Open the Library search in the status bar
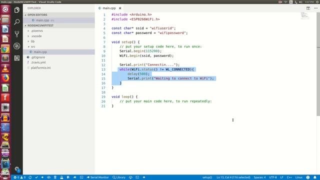 click(x=119, y=177)
